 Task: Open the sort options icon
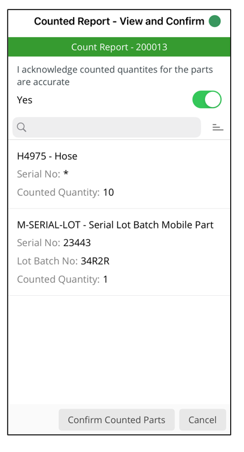point(218,127)
